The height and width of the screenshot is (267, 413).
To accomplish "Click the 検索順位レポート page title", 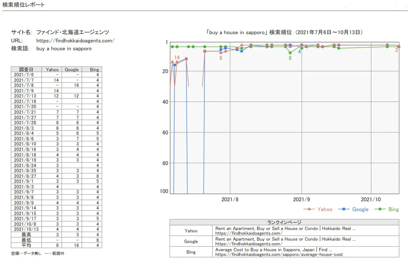I will click(x=24, y=5).
